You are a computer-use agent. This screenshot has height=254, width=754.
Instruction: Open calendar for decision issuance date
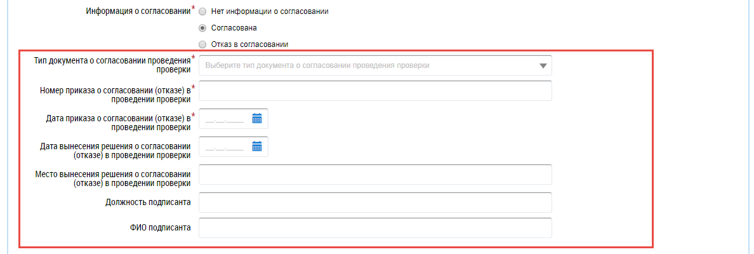tap(257, 147)
